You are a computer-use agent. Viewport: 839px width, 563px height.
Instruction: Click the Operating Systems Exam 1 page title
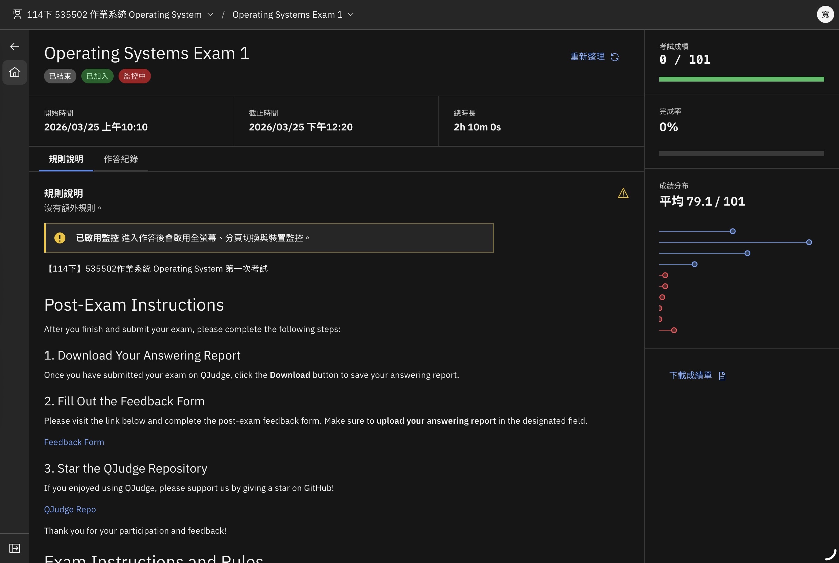147,53
